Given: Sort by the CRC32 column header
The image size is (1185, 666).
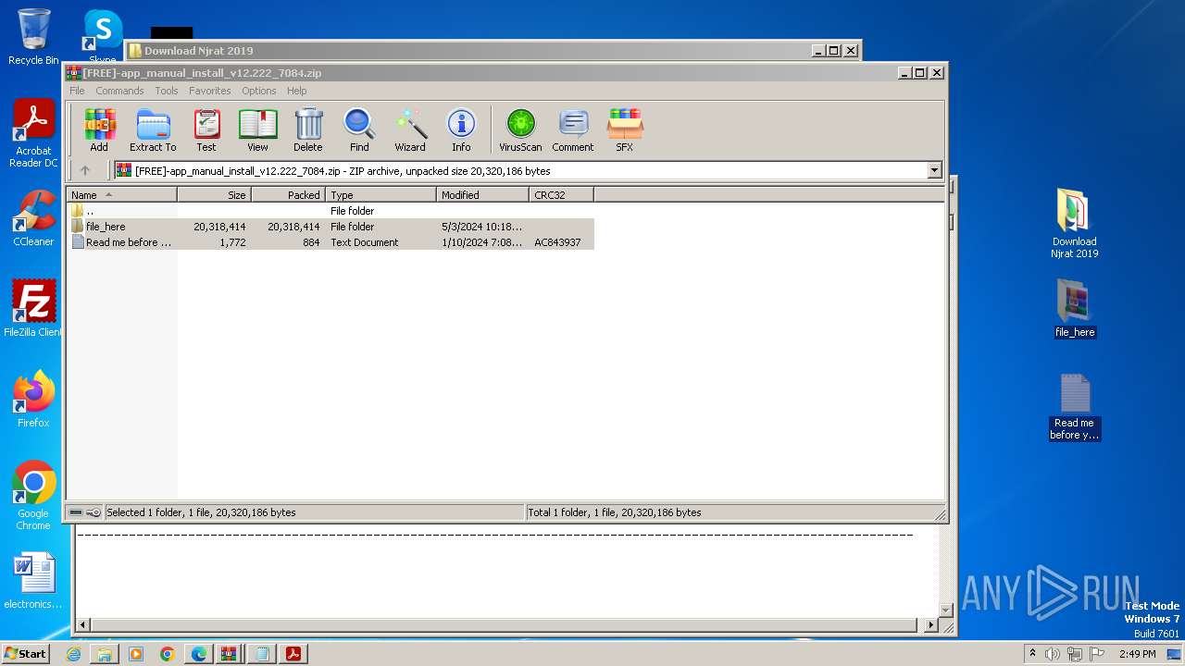Looking at the screenshot, I should tap(561, 195).
